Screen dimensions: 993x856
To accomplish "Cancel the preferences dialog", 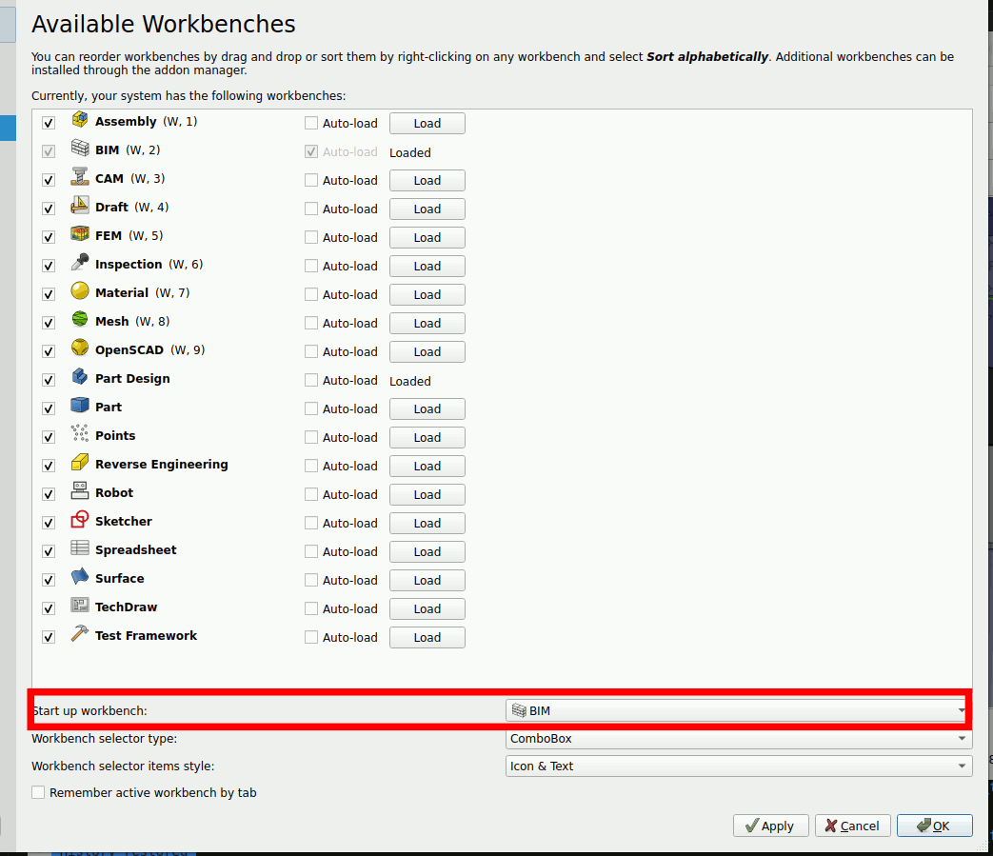I will point(852,826).
